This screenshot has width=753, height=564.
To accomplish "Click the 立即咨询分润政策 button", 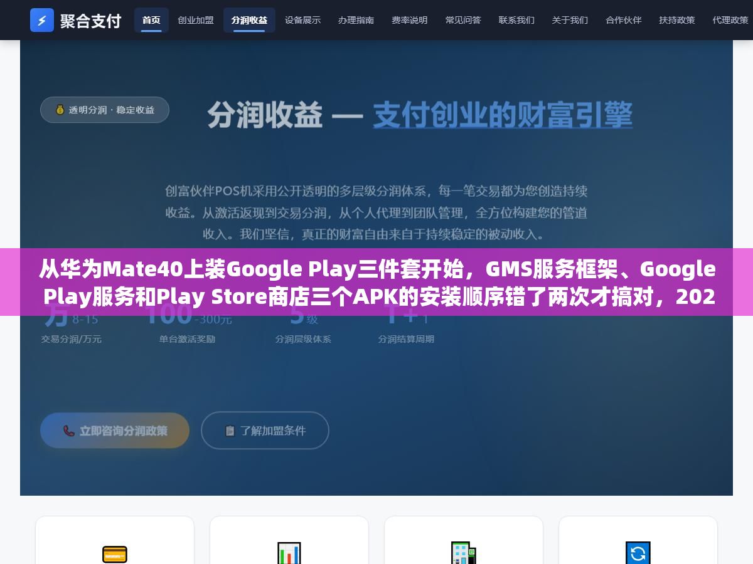I will pos(115,431).
